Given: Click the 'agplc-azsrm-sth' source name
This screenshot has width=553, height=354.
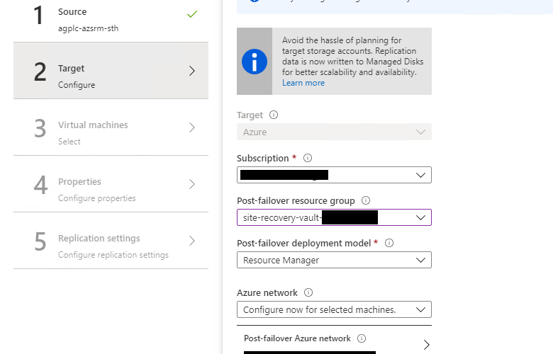Looking at the screenshot, I should click(x=88, y=28).
